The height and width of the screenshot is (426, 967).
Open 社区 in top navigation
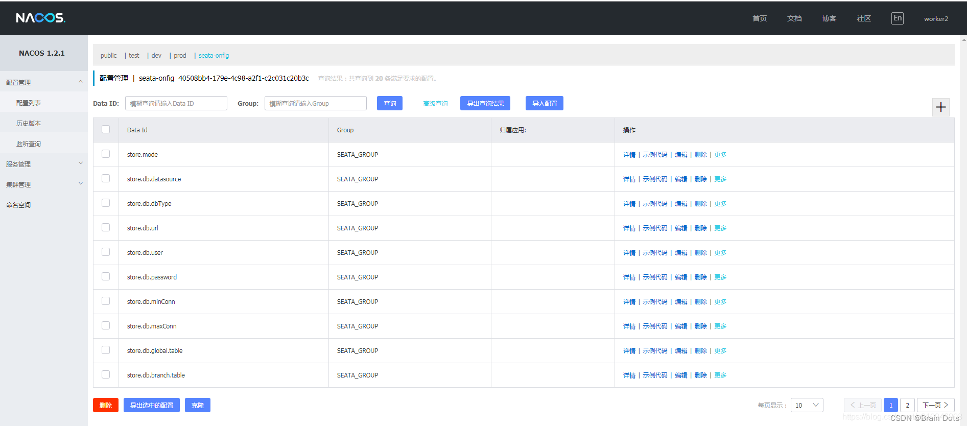coord(864,18)
